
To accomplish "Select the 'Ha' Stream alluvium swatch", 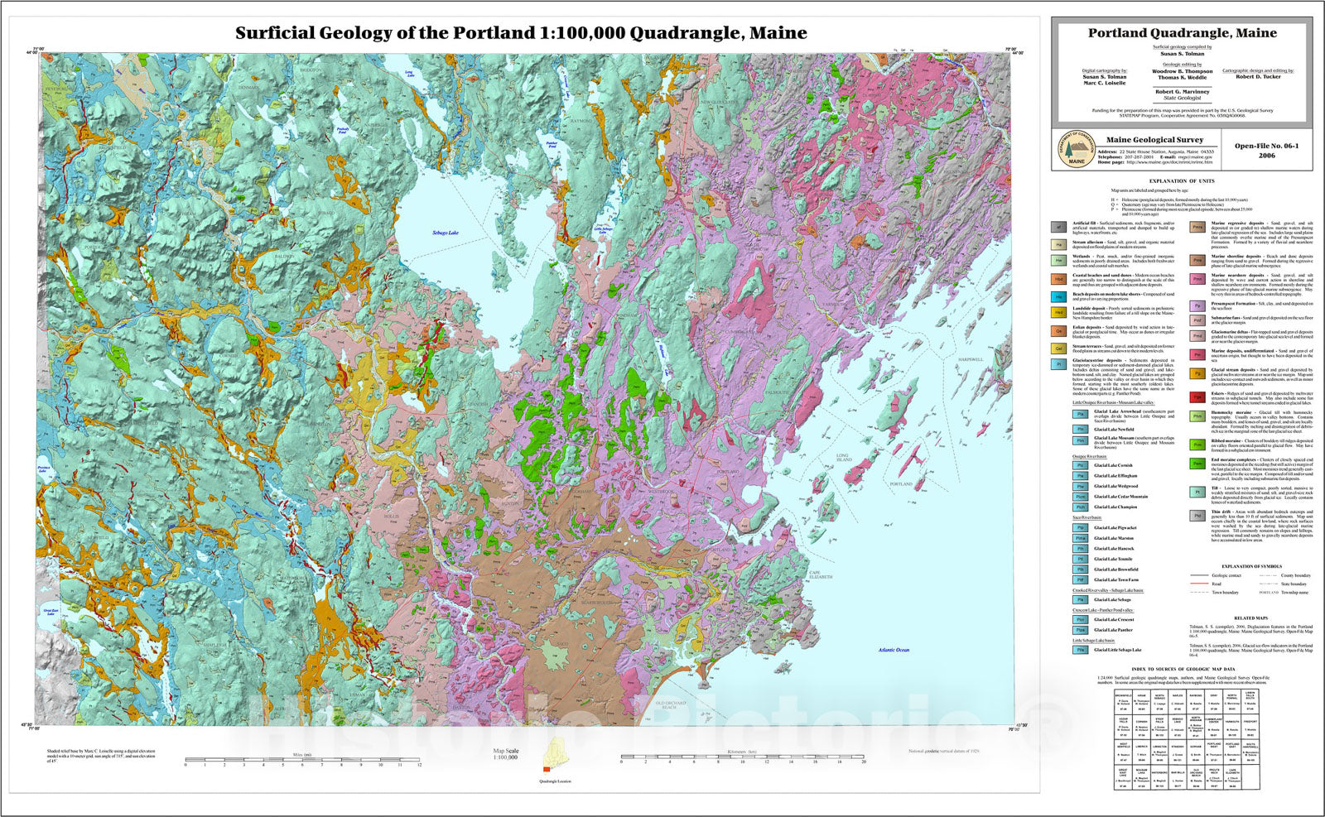I will pos(1058,245).
